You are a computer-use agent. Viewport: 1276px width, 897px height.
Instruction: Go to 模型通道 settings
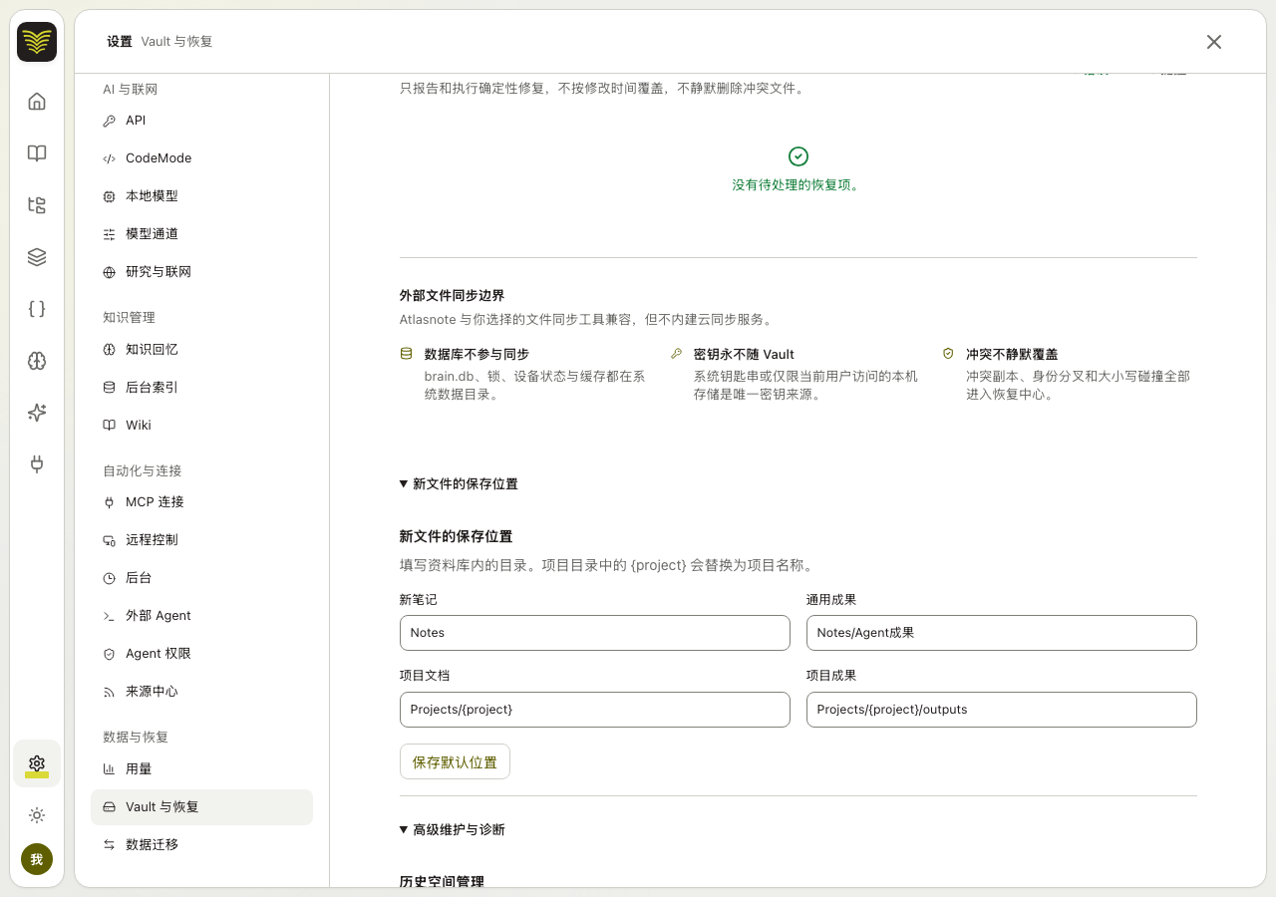pyautogui.click(x=201, y=234)
